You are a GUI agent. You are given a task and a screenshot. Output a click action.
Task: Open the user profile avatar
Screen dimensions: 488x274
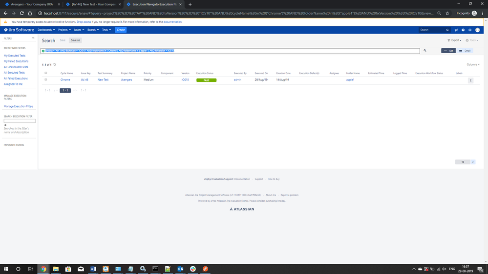coord(478,30)
